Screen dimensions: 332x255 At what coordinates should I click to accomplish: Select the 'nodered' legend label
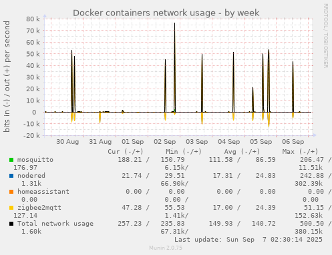pos(31,176)
